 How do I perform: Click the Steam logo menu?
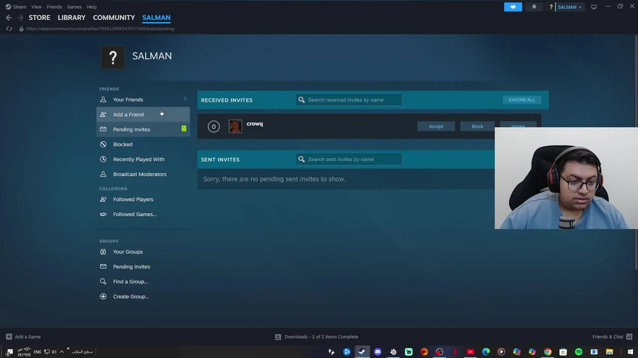coord(15,7)
